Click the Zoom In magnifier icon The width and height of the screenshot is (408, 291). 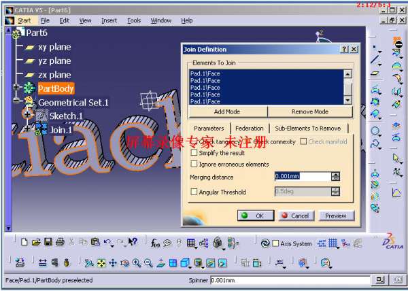click(137, 263)
